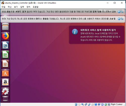Dismiss the mouse integration notice

click(x=119, y=19)
